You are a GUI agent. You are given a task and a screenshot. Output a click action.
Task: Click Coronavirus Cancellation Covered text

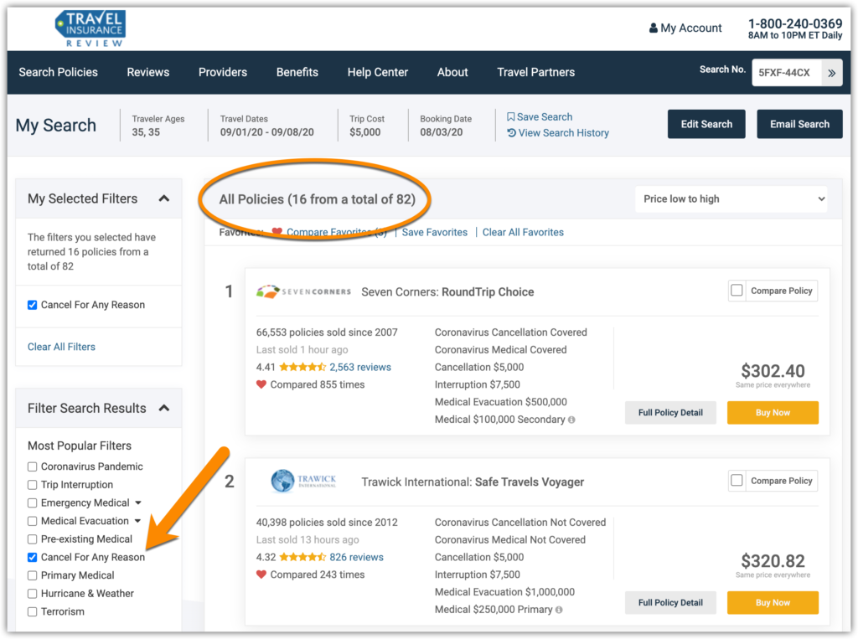click(510, 332)
